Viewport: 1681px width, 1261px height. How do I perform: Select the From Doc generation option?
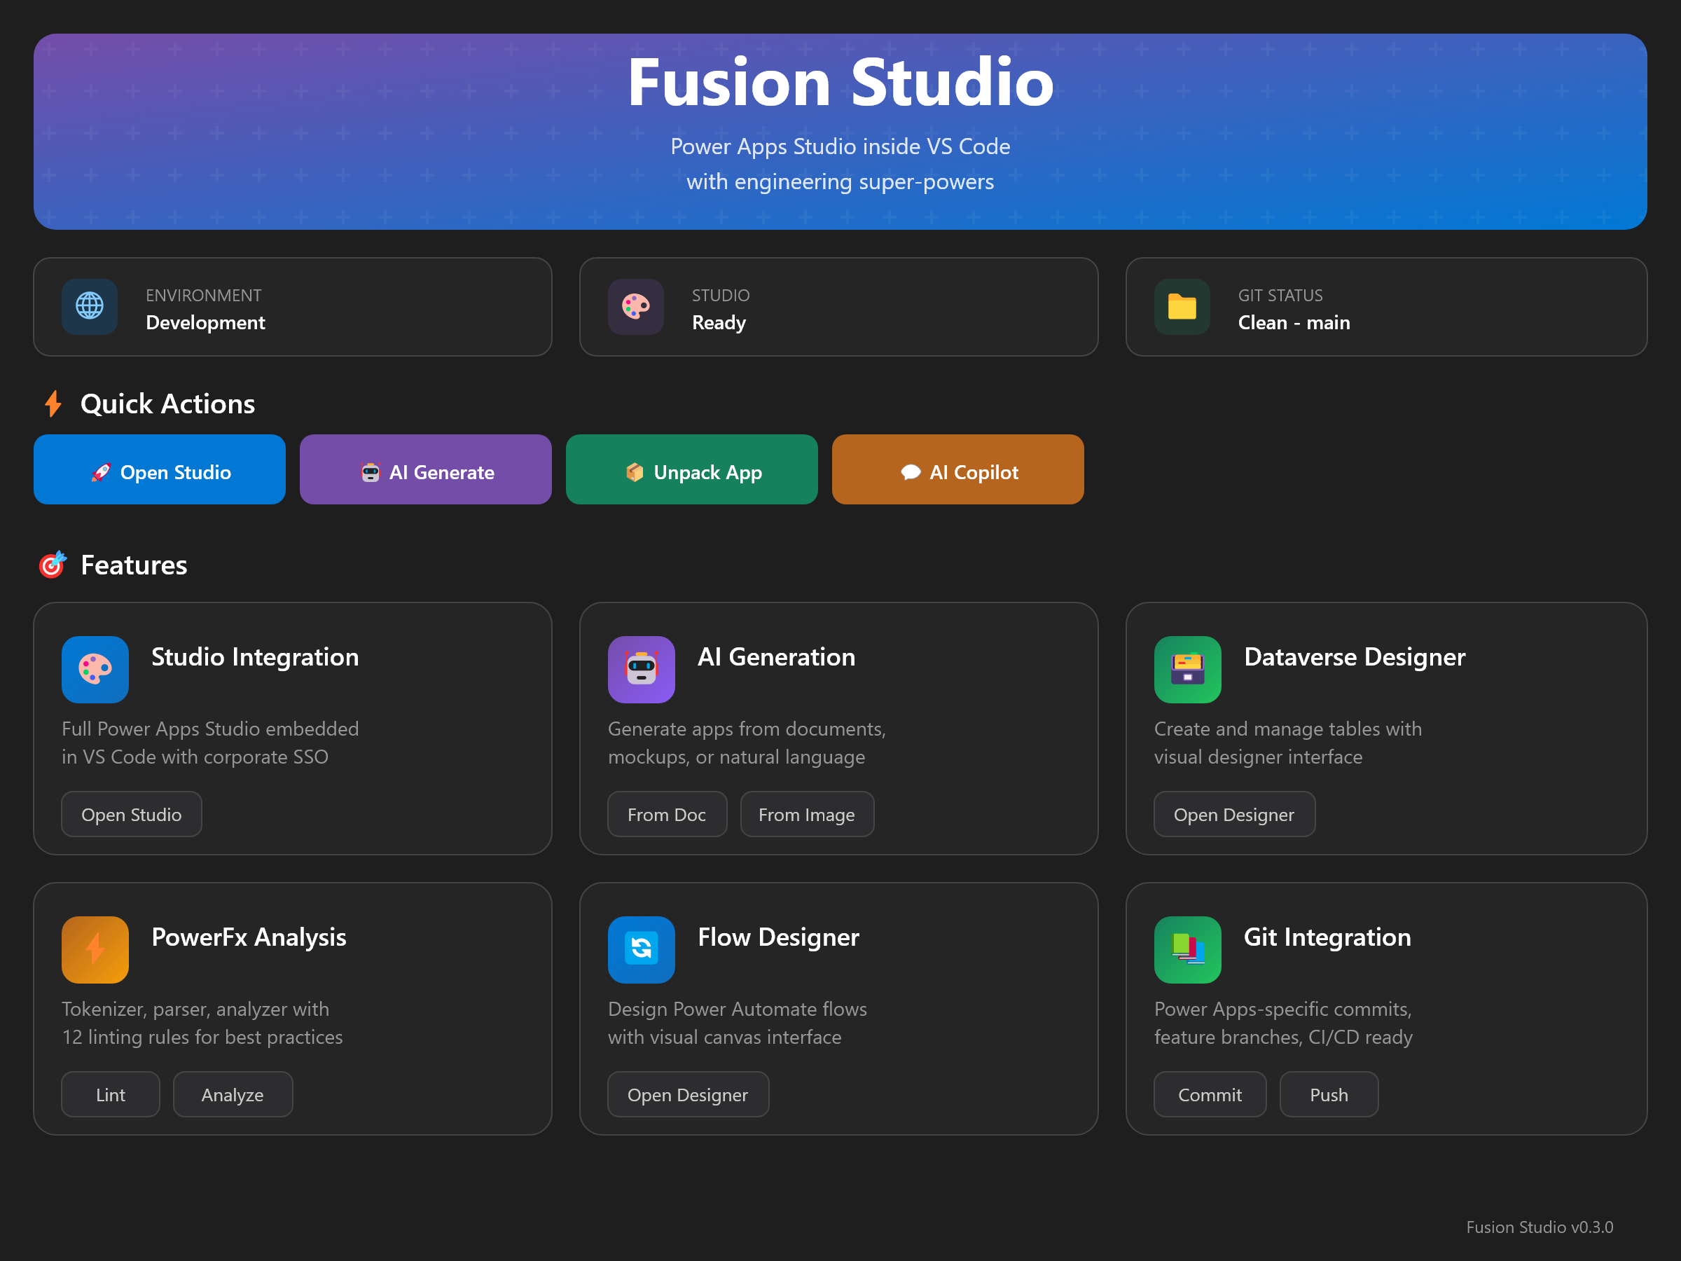coord(667,814)
